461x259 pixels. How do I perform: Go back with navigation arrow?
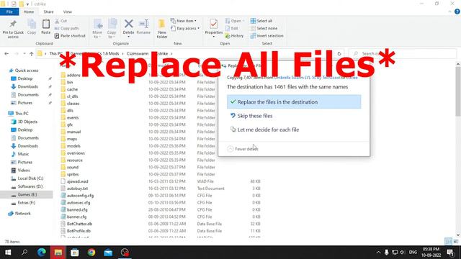click(x=6, y=54)
